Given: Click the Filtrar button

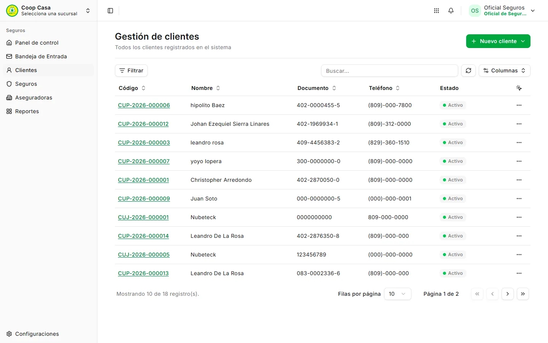Looking at the screenshot, I should tap(131, 71).
